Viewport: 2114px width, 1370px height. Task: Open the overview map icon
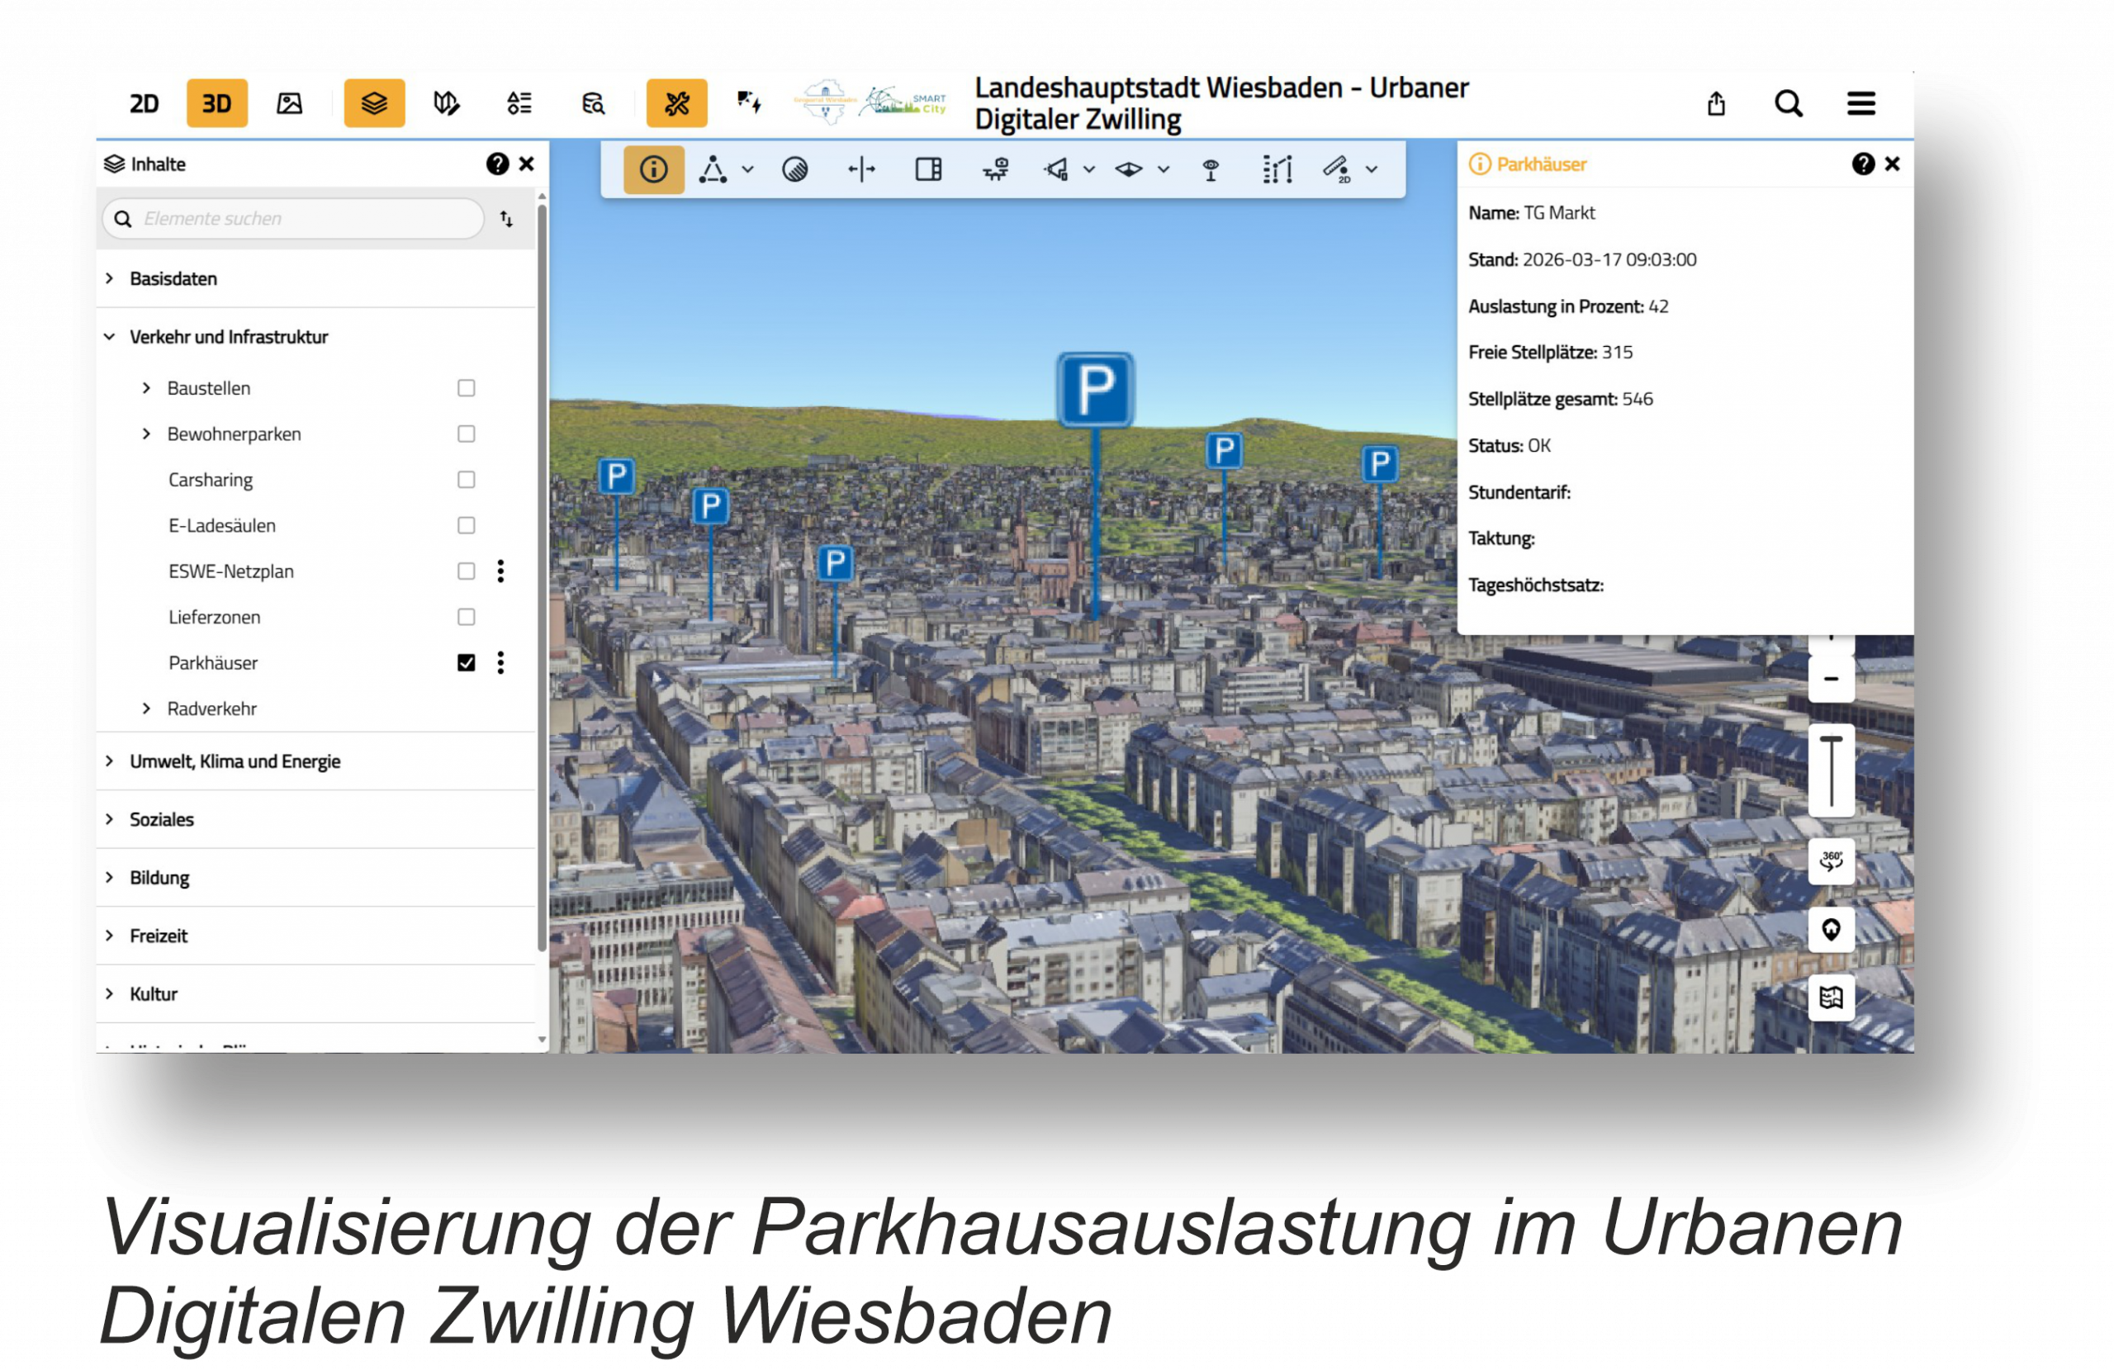[x=1831, y=997]
